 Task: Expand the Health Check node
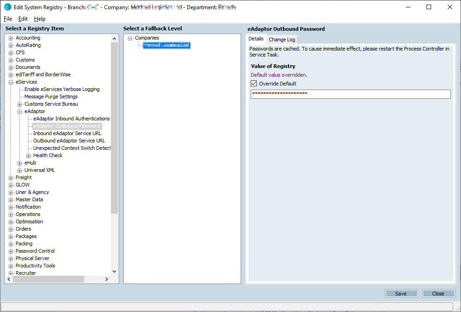pos(29,156)
